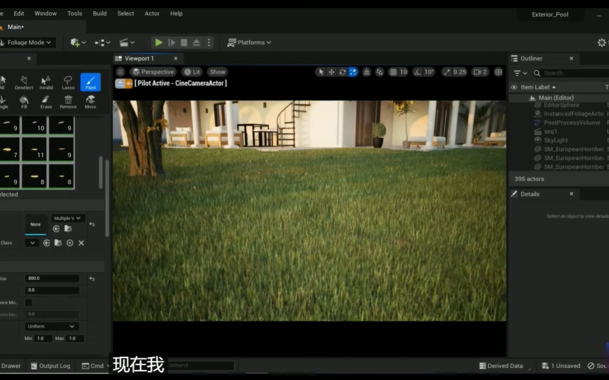Viewport: 609px width, 380px height.
Task: Select the Paint foliage tool
Action: [x=90, y=82]
